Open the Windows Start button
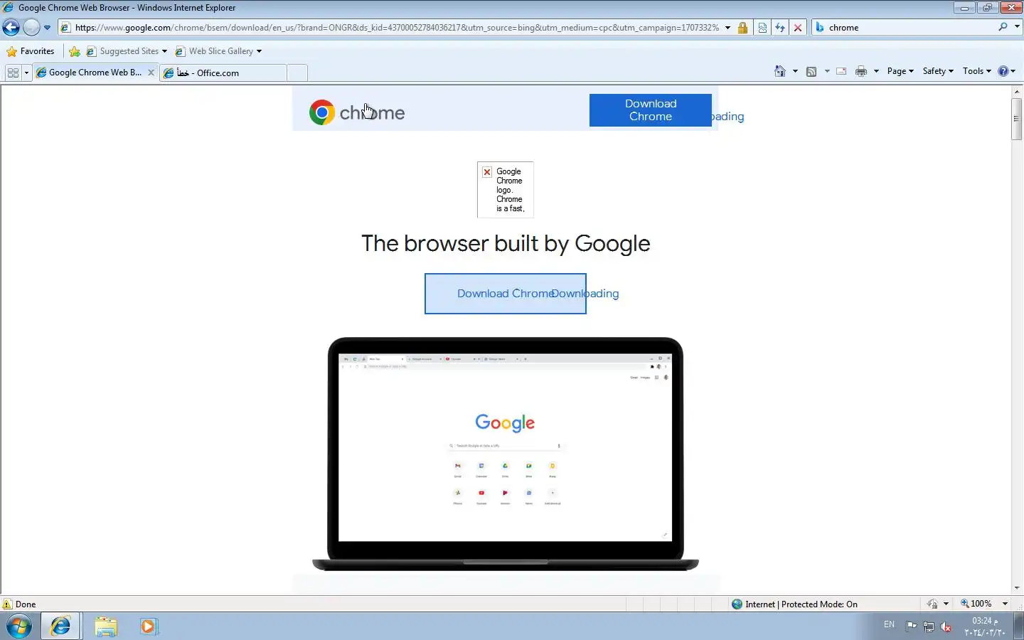This screenshot has height=640, width=1024. click(x=19, y=626)
